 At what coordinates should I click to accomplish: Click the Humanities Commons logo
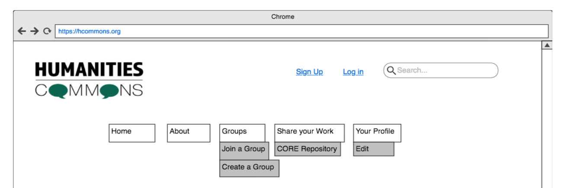point(89,80)
